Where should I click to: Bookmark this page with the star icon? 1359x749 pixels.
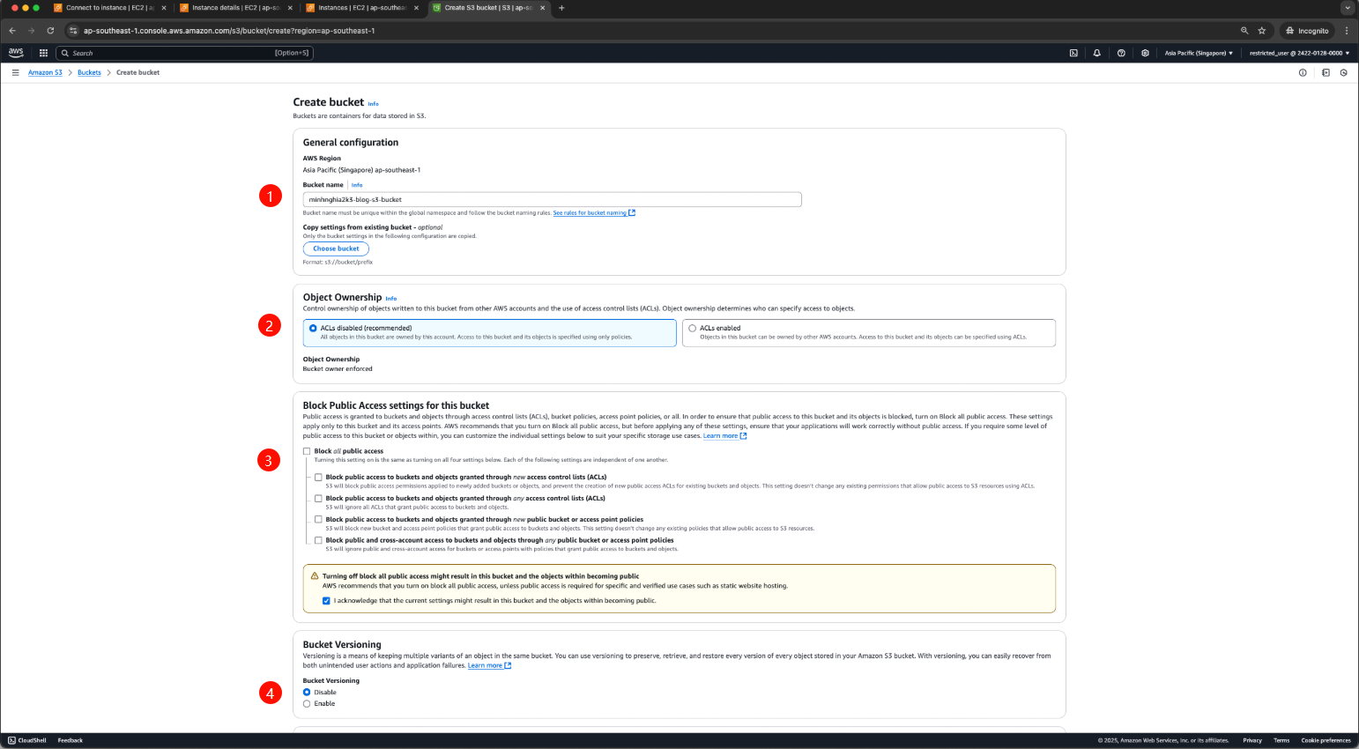(1261, 30)
